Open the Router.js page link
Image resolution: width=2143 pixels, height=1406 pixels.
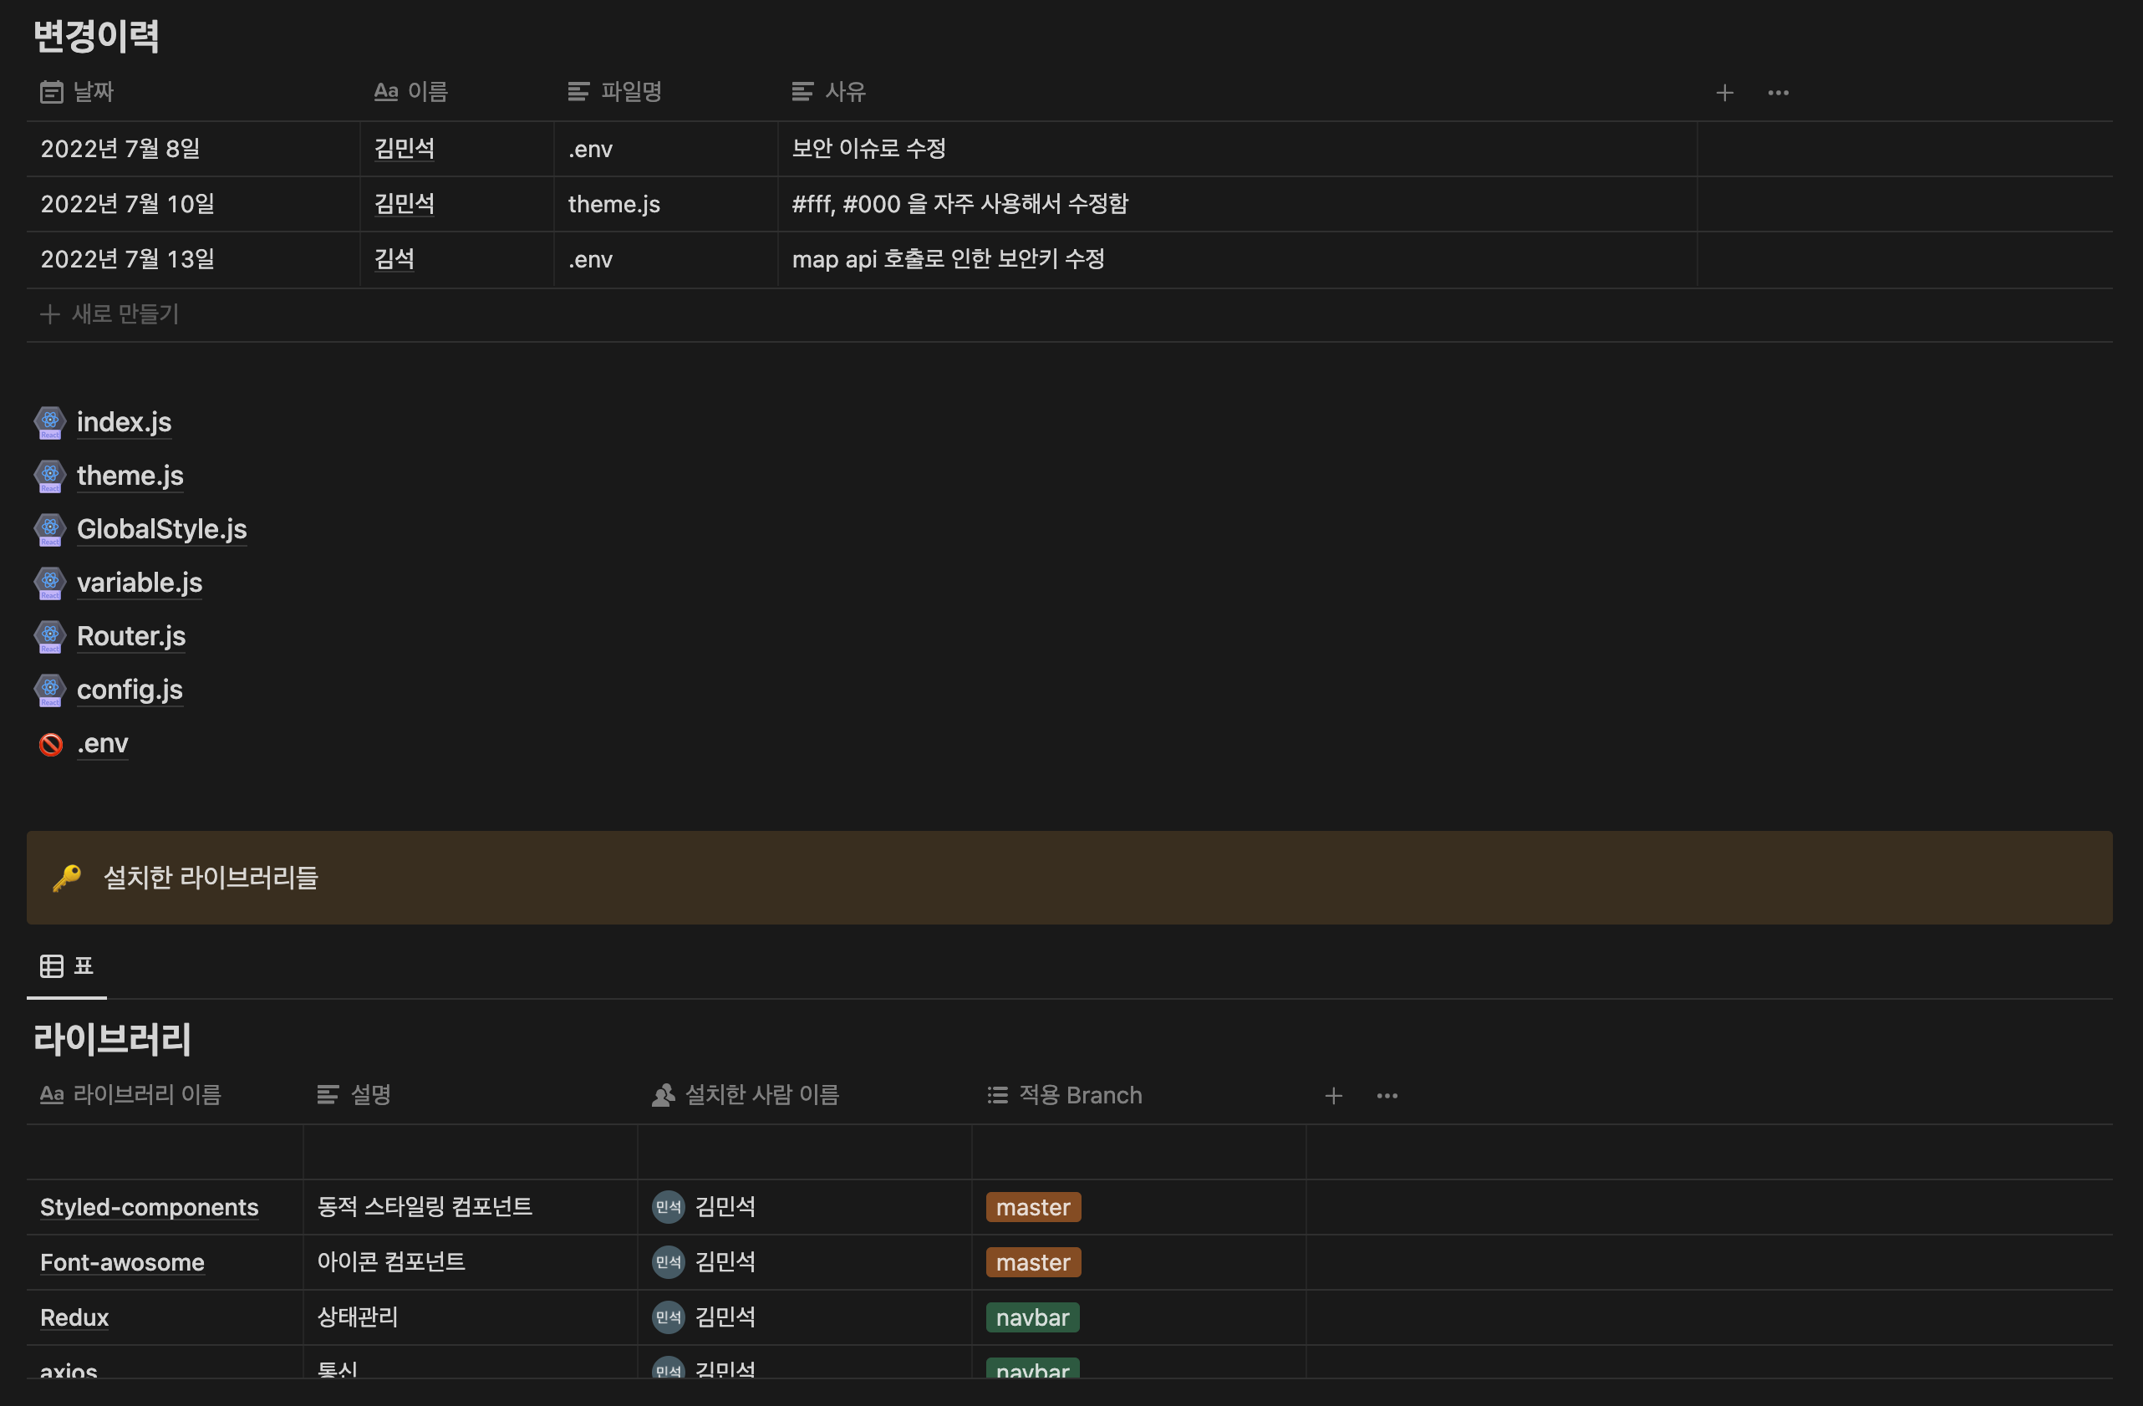(x=131, y=637)
